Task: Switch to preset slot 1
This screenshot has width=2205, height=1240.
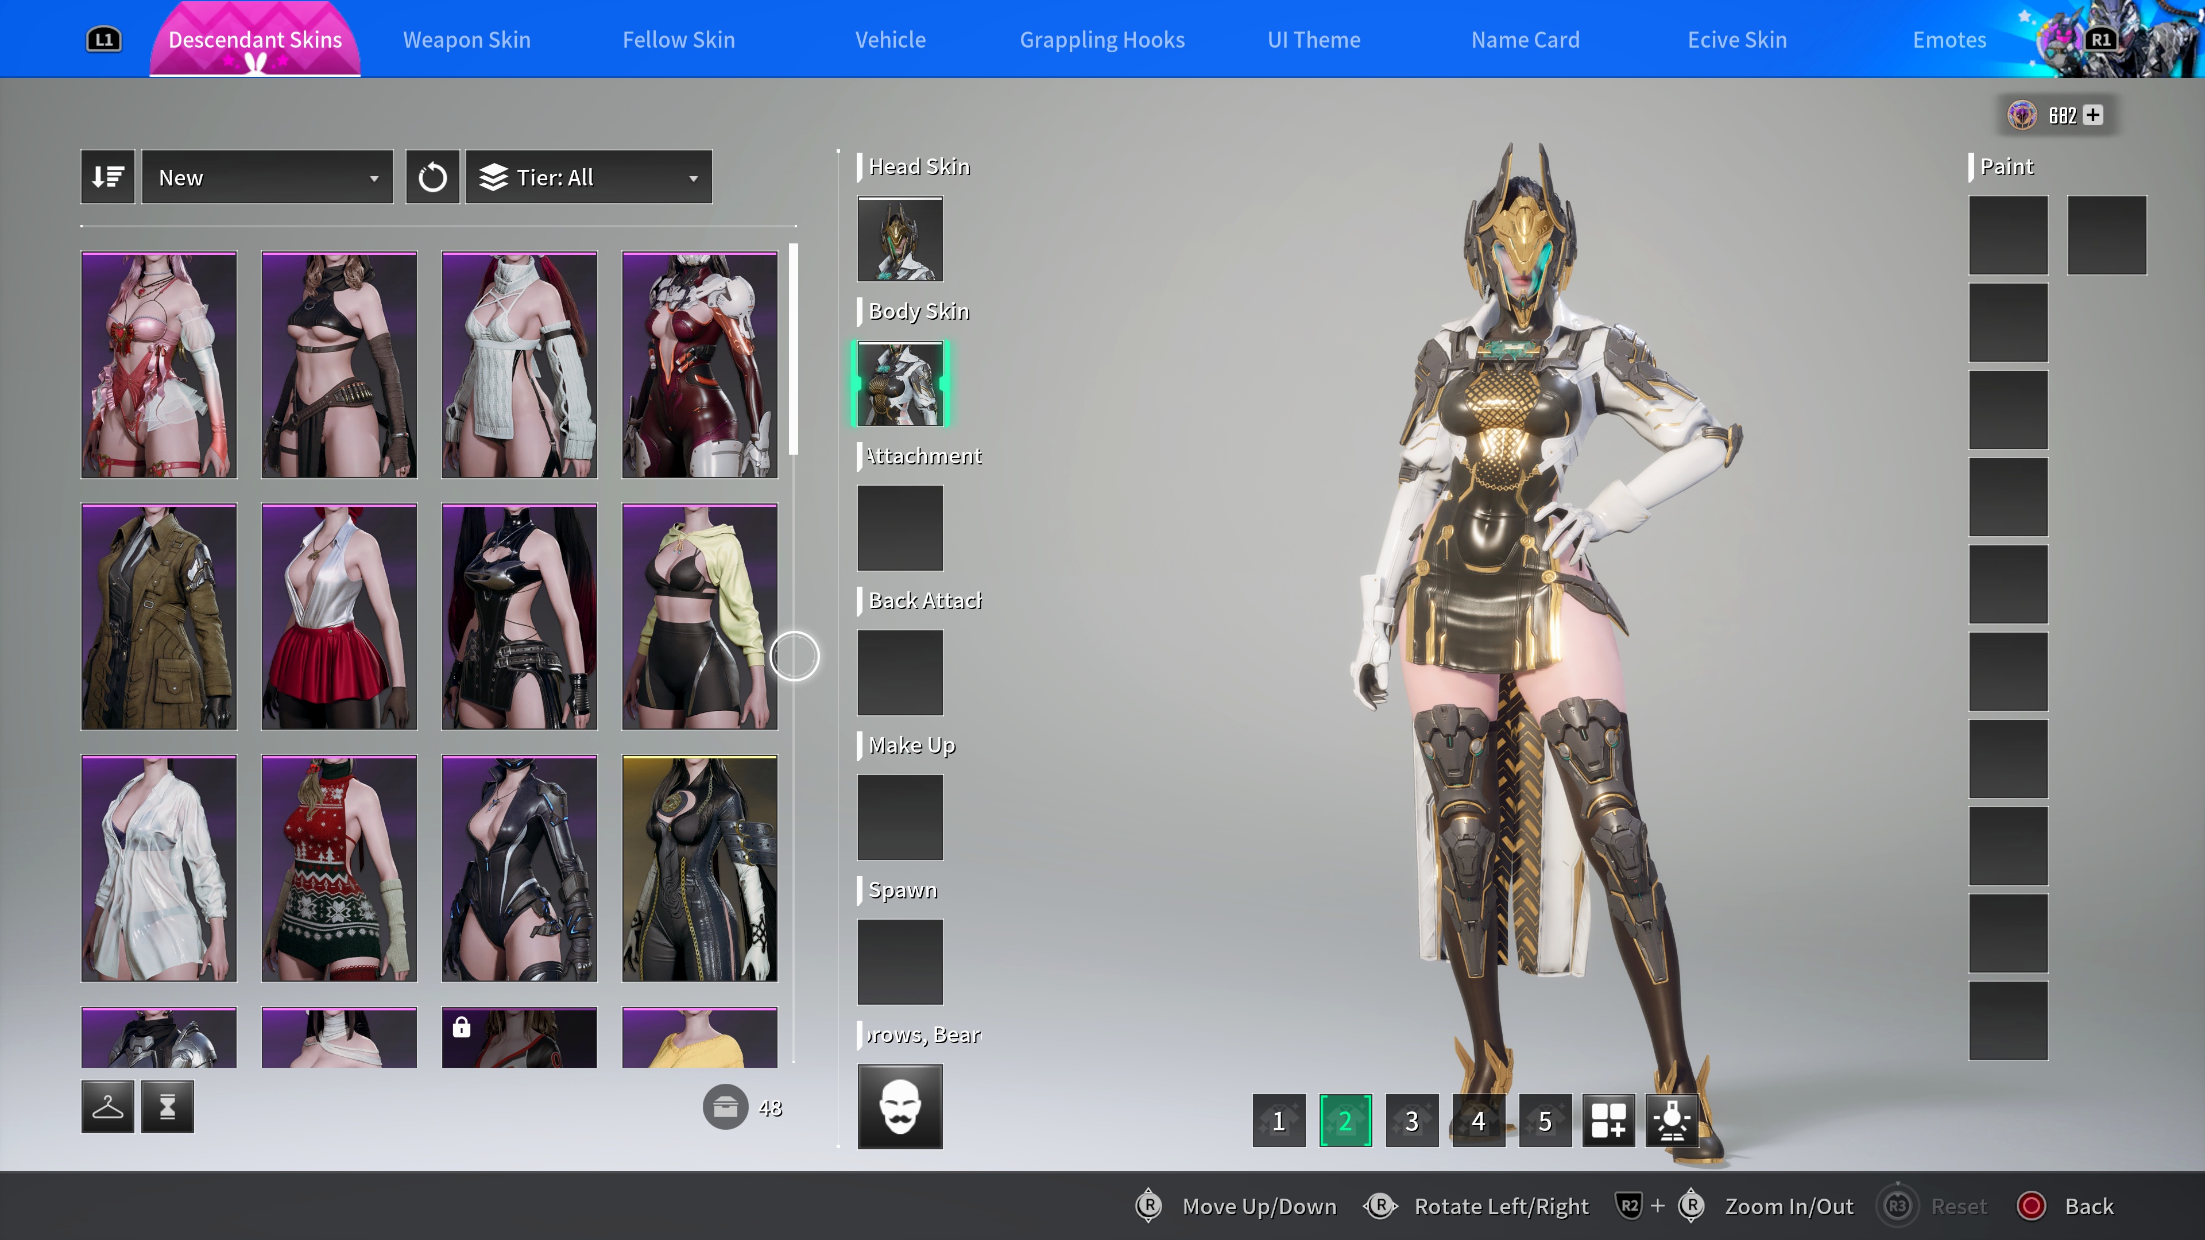Action: pos(1279,1120)
